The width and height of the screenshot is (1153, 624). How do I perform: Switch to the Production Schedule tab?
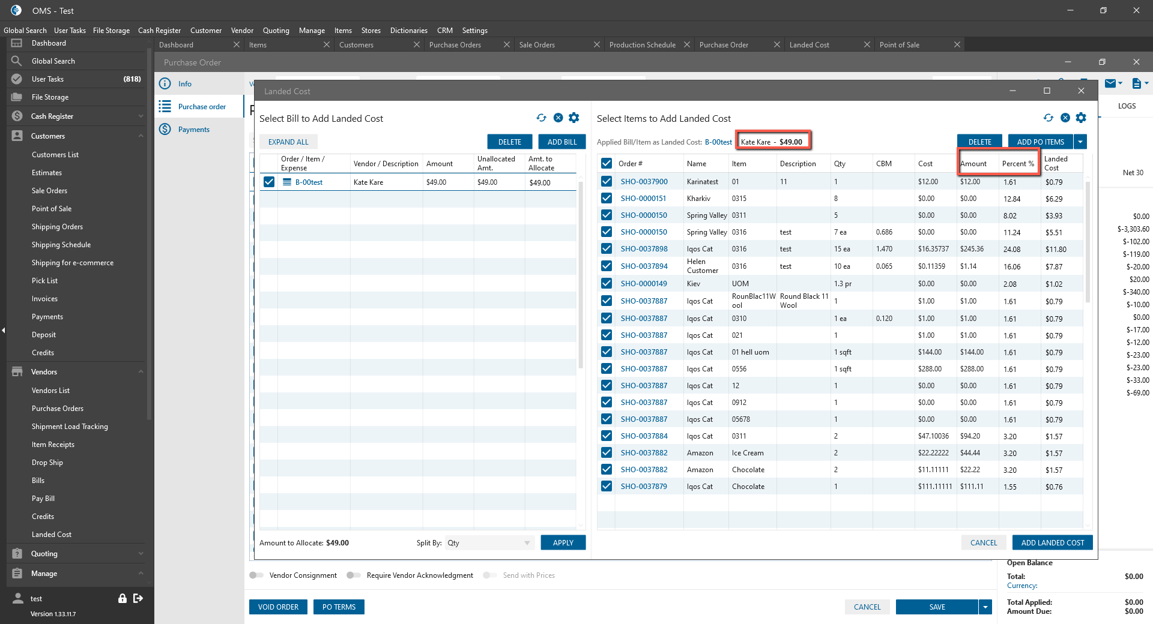(x=642, y=45)
